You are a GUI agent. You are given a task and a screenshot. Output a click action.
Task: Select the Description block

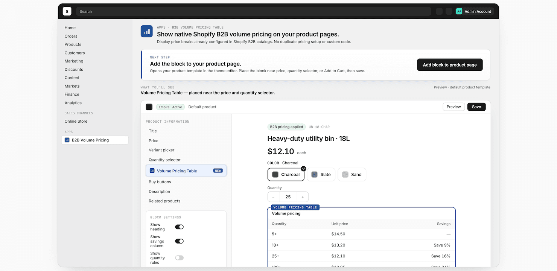click(x=159, y=192)
